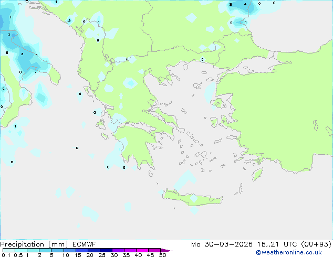The width and height of the screenshot is (333, 257).
Task: Click the '4' precipitation value at top right
Action: click(245, 4)
